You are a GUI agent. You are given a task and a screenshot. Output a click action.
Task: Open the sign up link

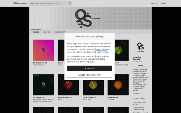coord(154,3)
